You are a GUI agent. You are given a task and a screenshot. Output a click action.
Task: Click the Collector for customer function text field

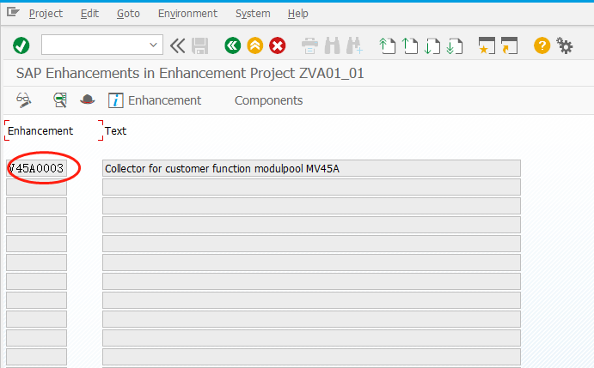coord(310,168)
